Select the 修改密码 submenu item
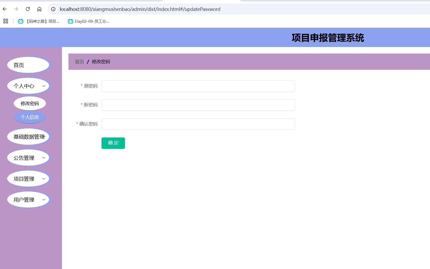 pos(30,103)
